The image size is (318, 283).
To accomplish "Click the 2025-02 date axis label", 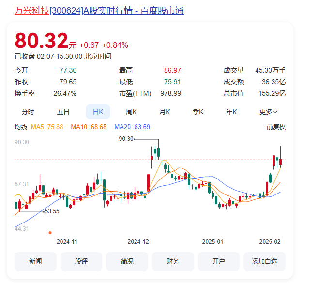I will click(270, 242).
